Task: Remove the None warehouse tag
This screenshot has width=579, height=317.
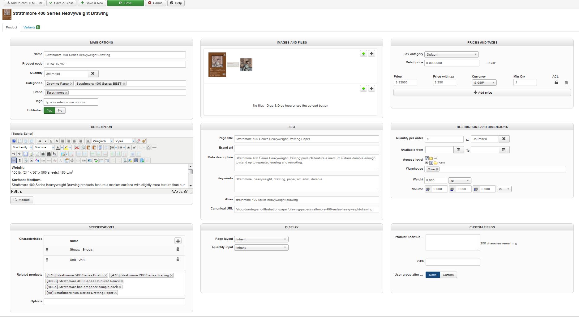Action: [437, 169]
